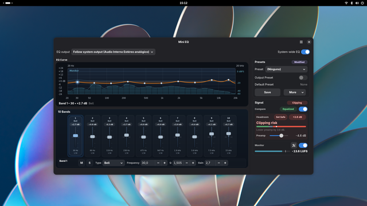The width and height of the screenshot is (367, 206).
Task: Decrease Frequency with minus button
Action: pos(158,163)
